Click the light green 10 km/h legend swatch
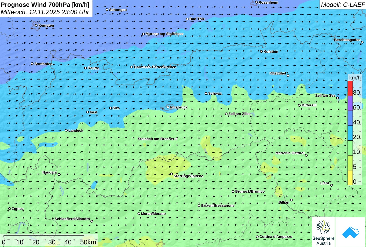The image size is (366, 247). coord(350,148)
